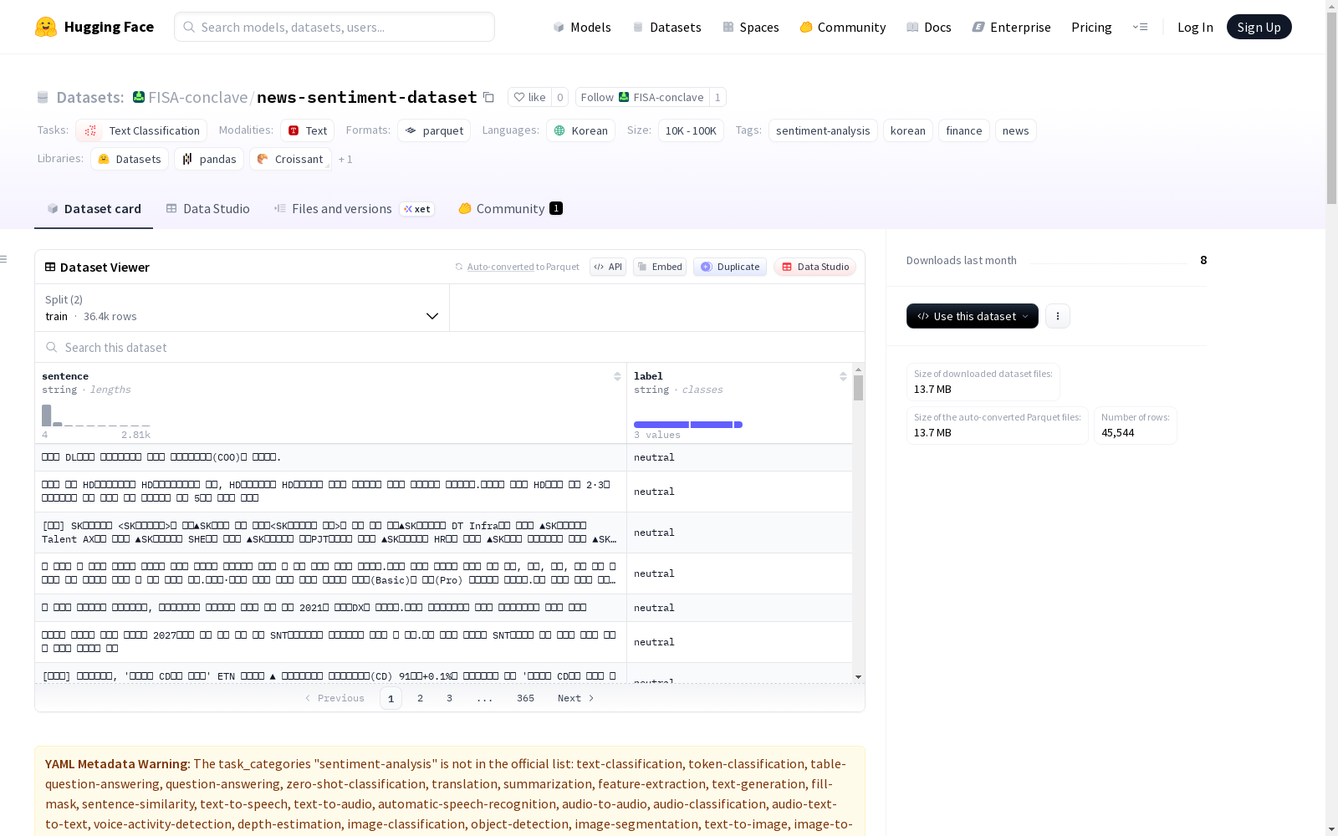Switch to the Dataset card tab
1338x836 pixels.
(x=94, y=209)
